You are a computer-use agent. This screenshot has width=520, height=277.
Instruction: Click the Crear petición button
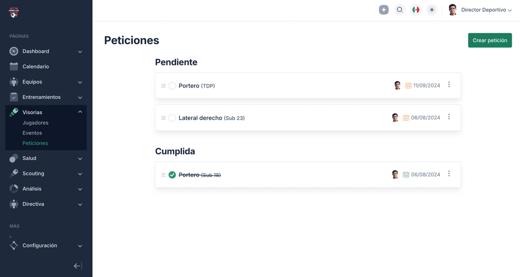pyautogui.click(x=490, y=40)
